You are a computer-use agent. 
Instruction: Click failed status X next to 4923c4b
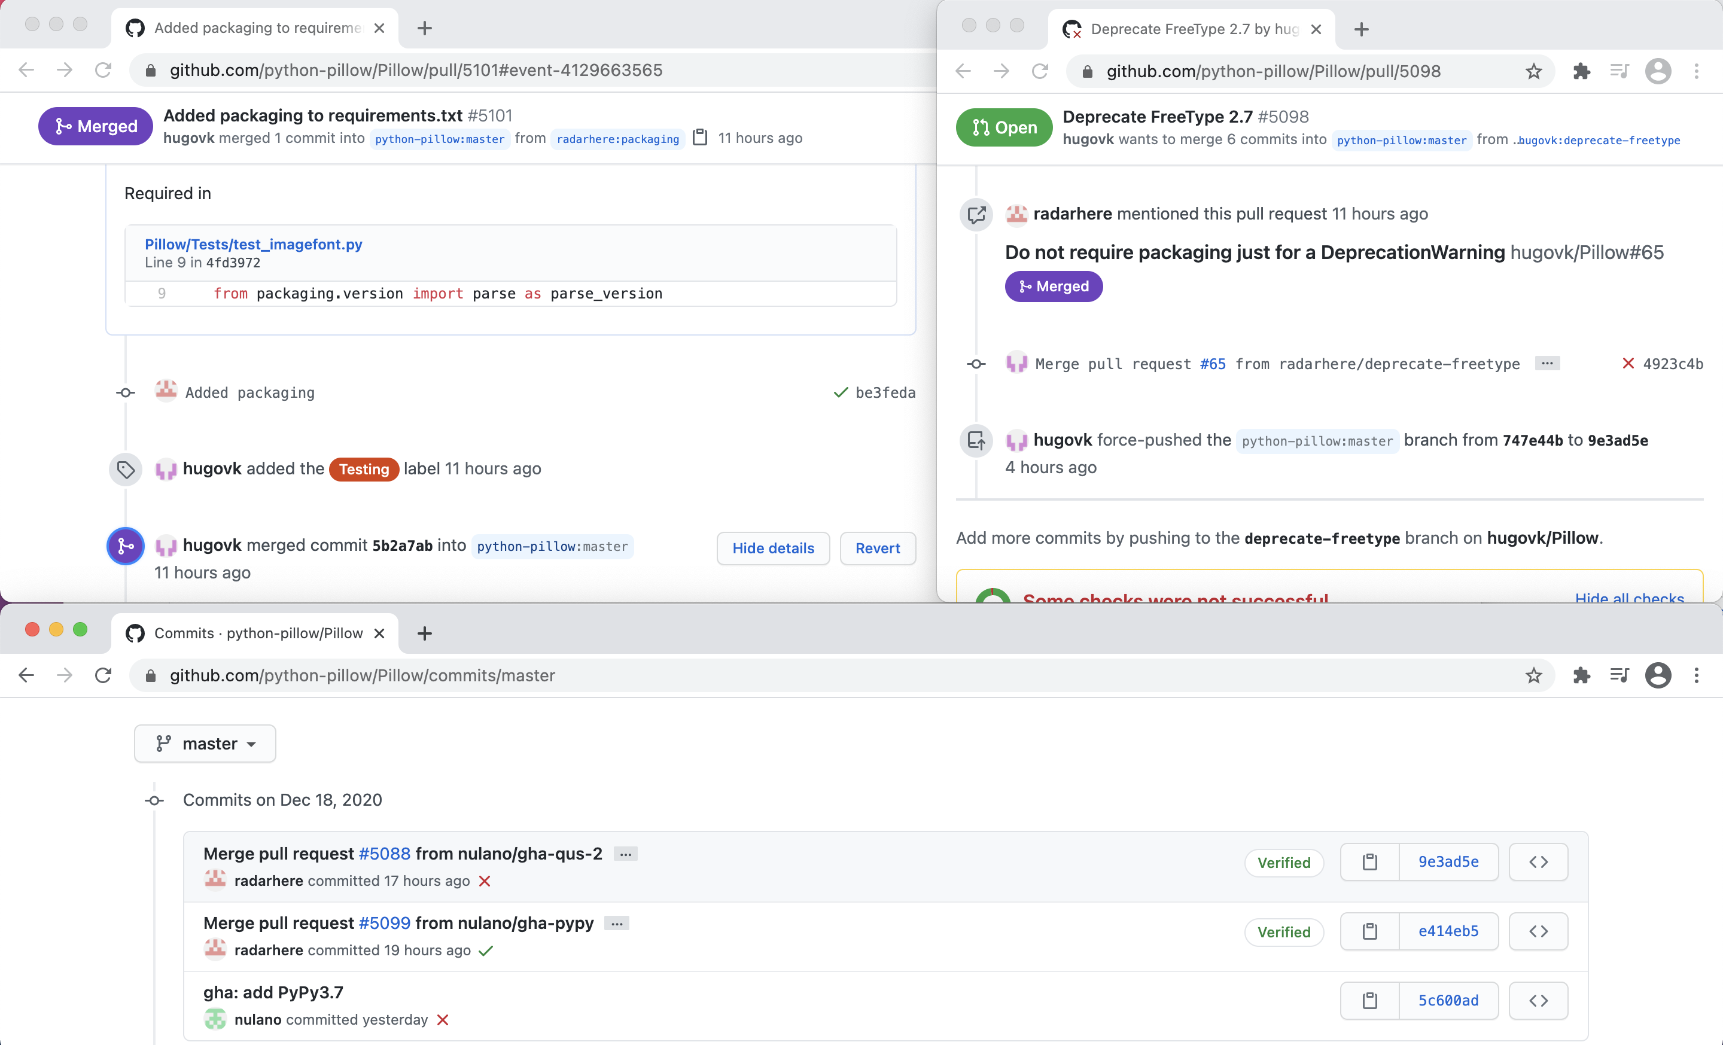(1628, 364)
